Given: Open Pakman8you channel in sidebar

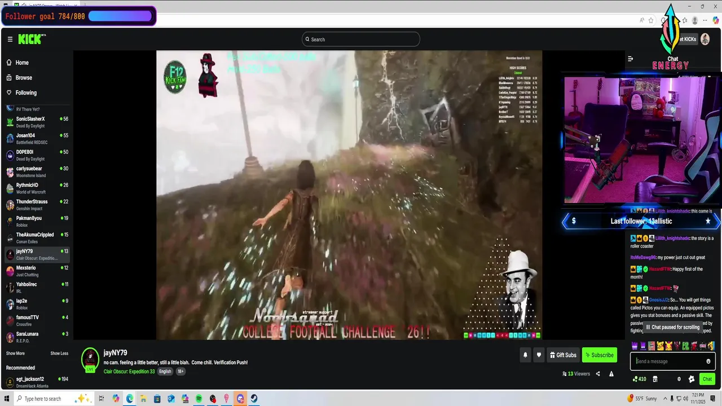Looking at the screenshot, I should (x=37, y=221).
